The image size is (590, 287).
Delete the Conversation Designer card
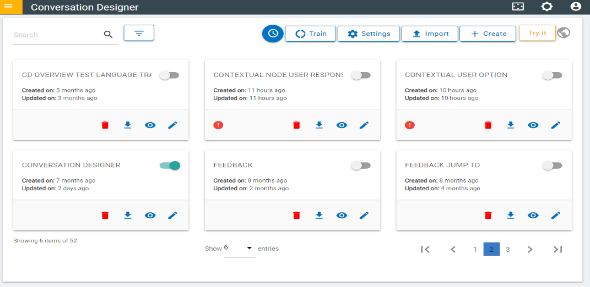(x=105, y=216)
